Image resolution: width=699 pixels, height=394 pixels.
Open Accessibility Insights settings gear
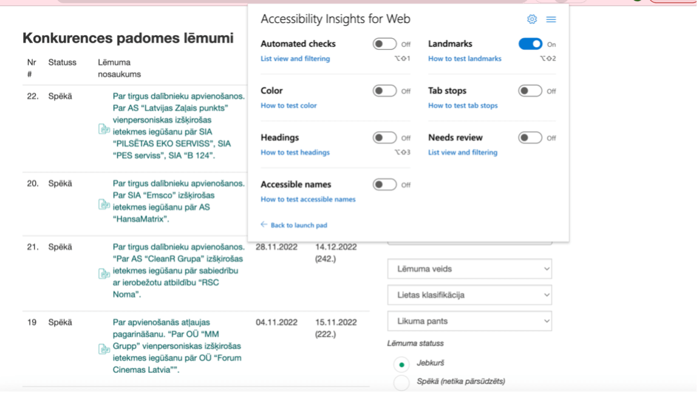532,19
